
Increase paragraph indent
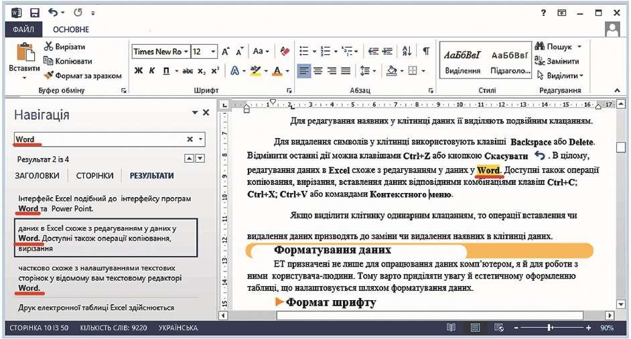387,51
